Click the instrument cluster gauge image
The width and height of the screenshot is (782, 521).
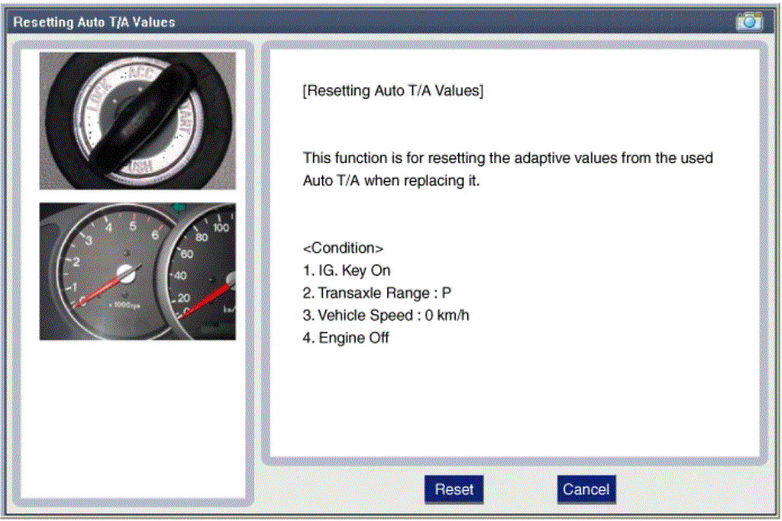click(138, 271)
